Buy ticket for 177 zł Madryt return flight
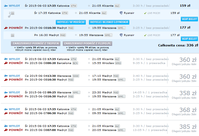 (189, 39)
